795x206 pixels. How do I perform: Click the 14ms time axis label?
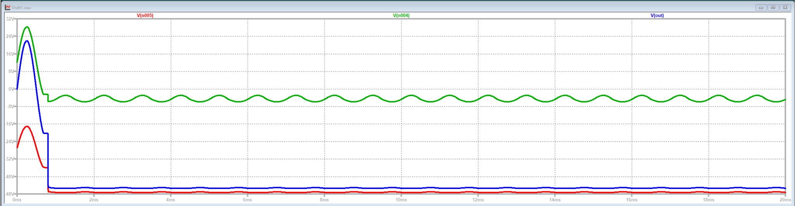[x=555, y=200]
